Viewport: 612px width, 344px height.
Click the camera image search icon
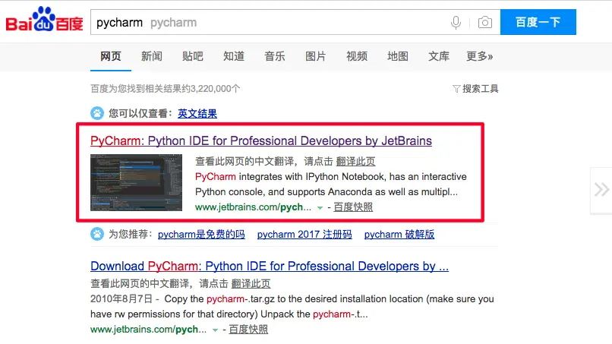(484, 22)
